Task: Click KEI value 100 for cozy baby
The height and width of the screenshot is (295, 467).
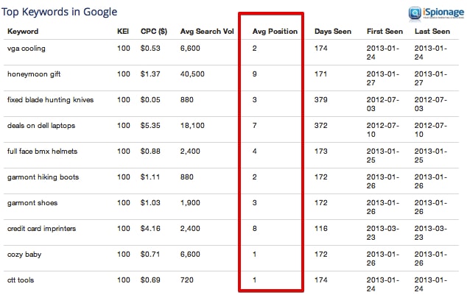Action: coord(124,255)
